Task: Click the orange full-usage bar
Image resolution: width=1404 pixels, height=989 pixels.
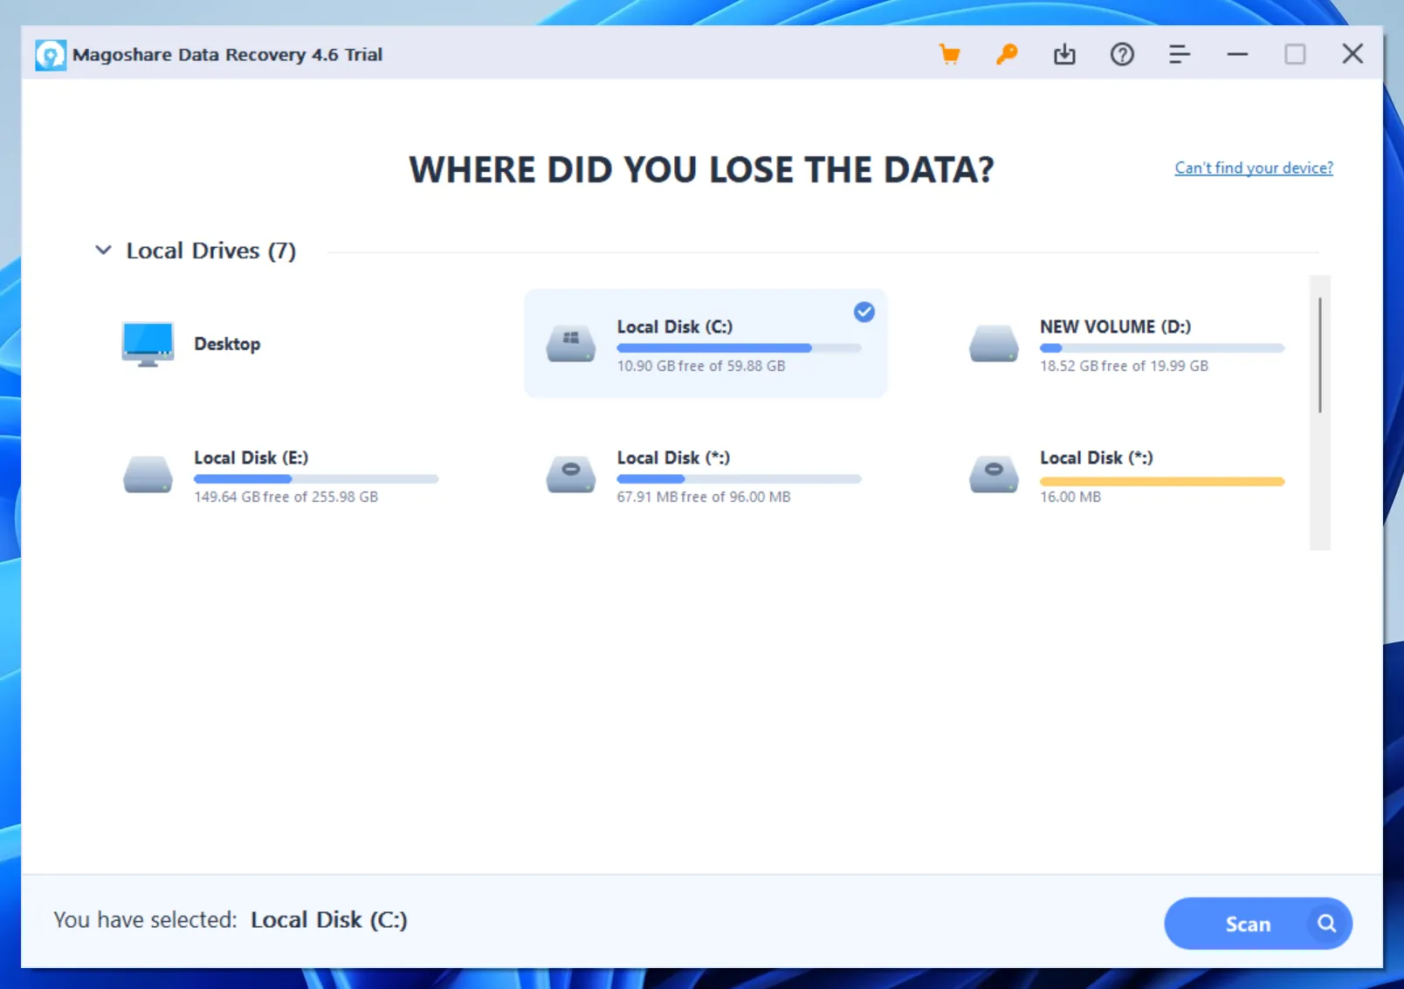Action: [1162, 481]
